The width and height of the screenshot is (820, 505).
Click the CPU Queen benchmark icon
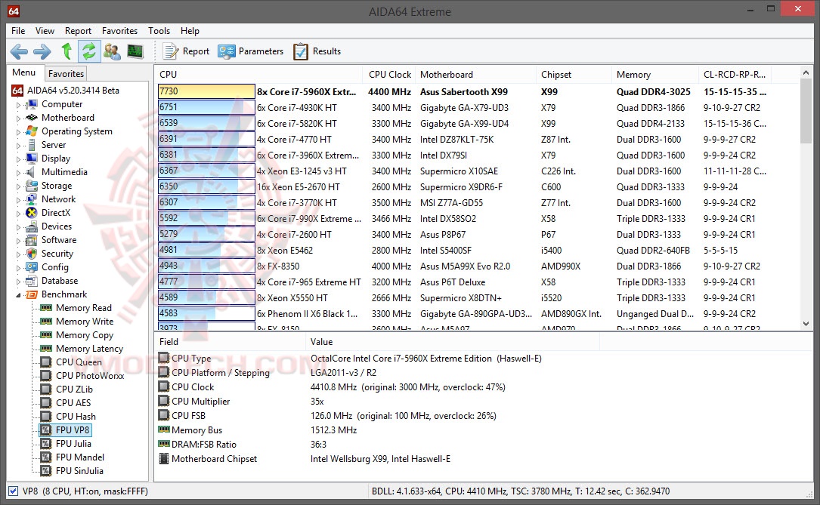click(x=46, y=362)
